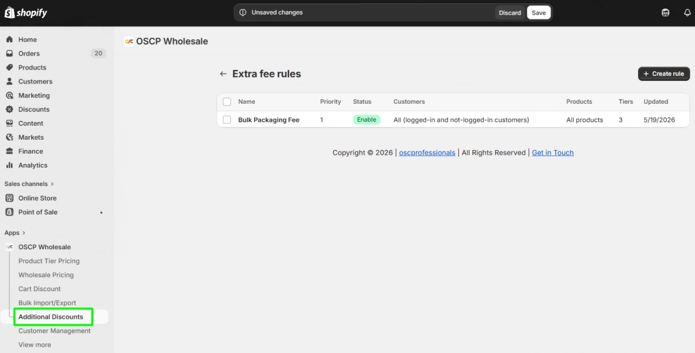Click the Content icon

(9, 123)
